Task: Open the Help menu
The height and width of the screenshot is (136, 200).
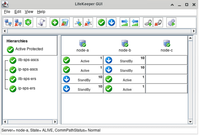Action: (41, 12)
